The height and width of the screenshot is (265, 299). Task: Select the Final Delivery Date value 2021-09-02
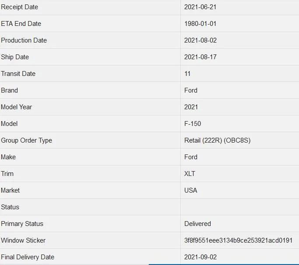click(x=201, y=257)
